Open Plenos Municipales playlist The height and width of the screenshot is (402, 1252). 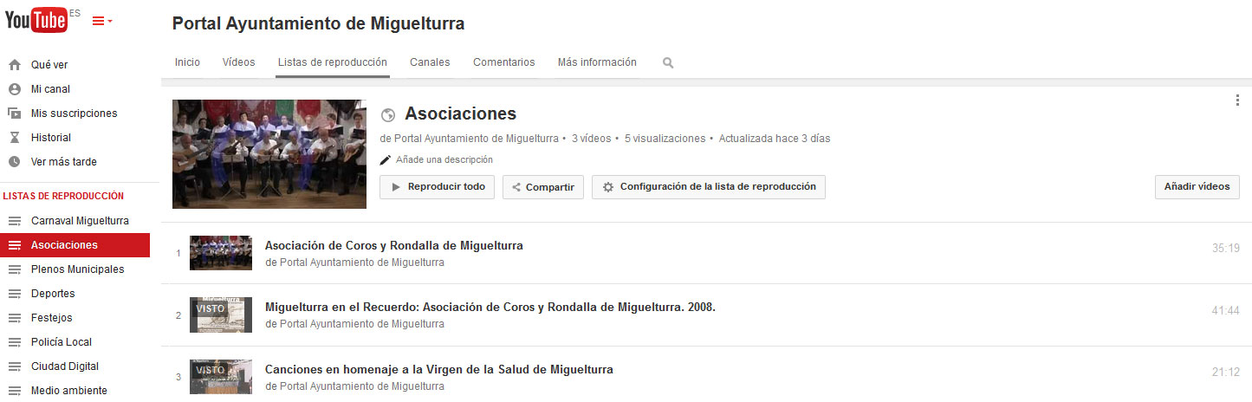coord(77,269)
